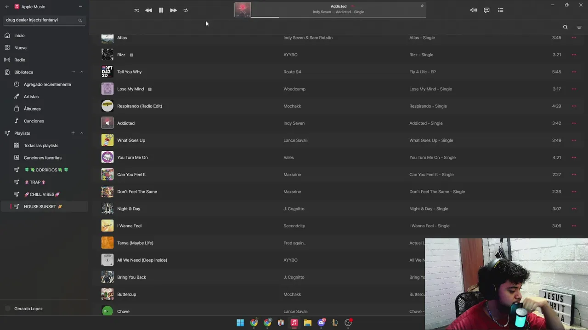Click the Rizz album cover thumbnail
Image resolution: width=588 pixels, height=330 pixels.
(107, 55)
